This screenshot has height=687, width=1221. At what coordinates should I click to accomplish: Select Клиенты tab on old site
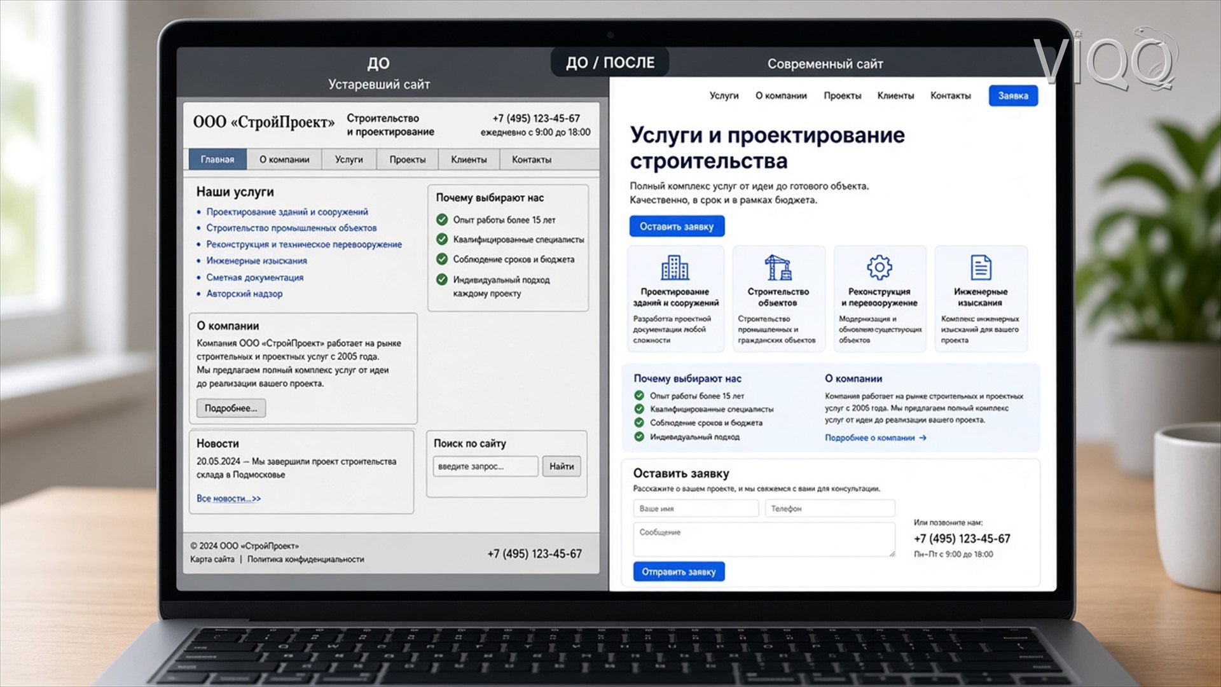click(x=469, y=159)
